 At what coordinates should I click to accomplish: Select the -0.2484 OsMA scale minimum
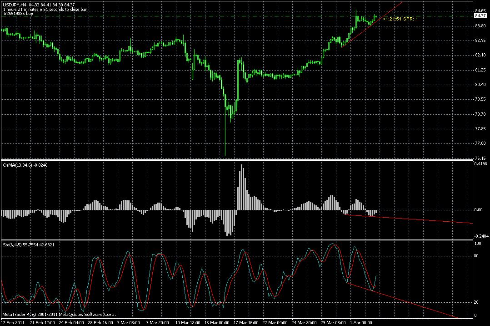481,236
